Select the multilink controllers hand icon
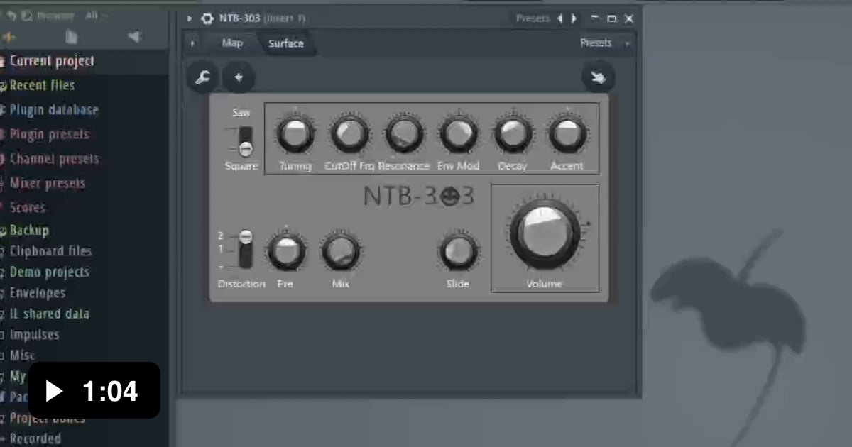The image size is (852, 447). [599, 77]
